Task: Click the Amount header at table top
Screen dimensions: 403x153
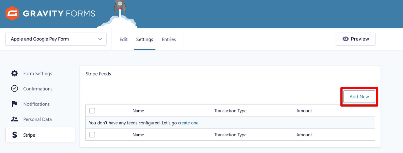Action: click(304, 111)
